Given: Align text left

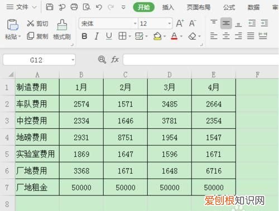Looking at the screenshot, I should [214, 36].
